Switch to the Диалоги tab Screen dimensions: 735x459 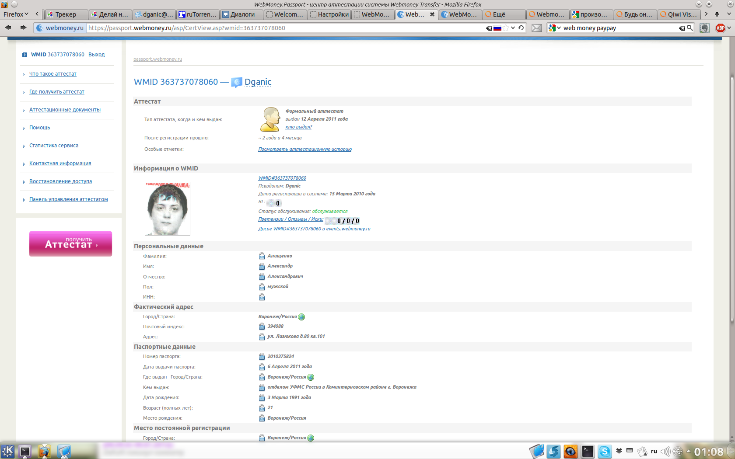241,14
